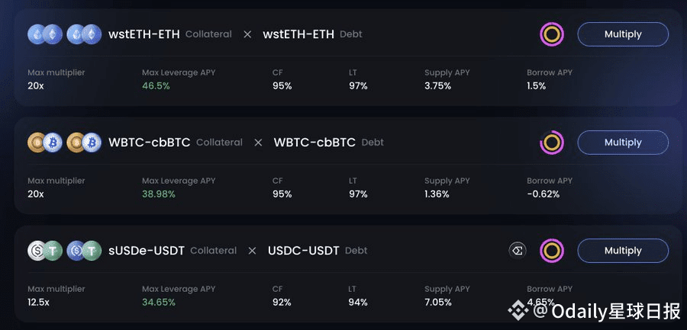Click the 38.98% Max Leverage APY value
Image resolution: width=687 pixels, height=330 pixels.
click(x=159, y=194)
